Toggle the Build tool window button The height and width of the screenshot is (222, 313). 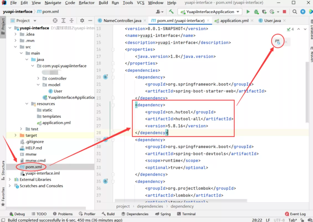point(108,214)
